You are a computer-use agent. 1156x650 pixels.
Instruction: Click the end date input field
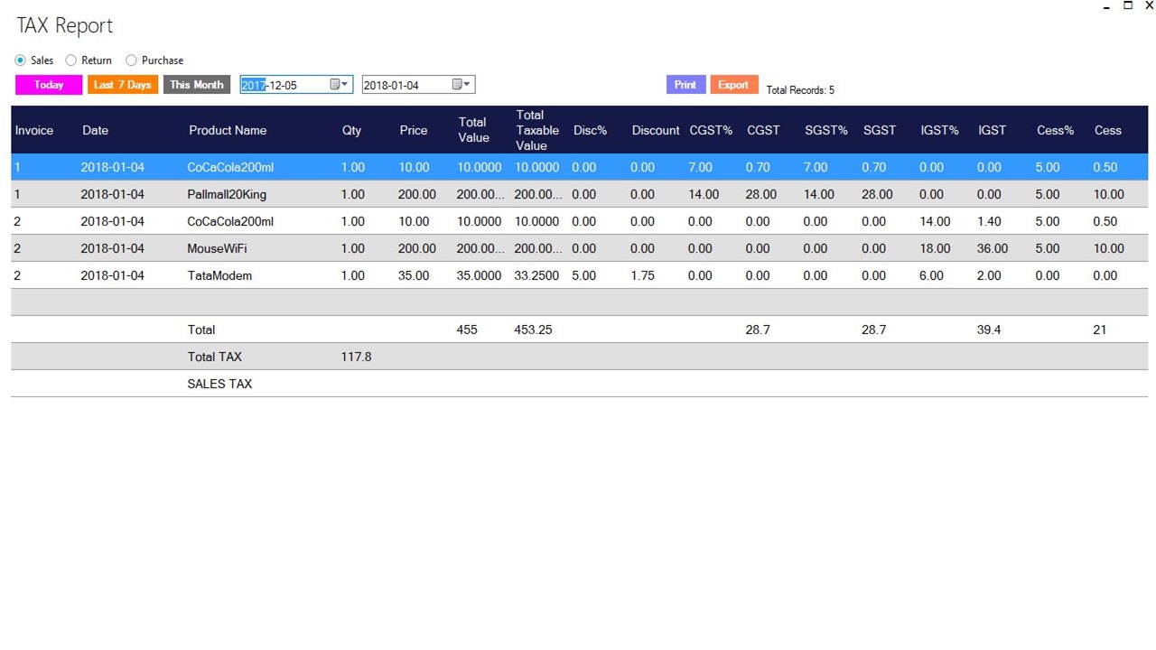click(x=402, y=84)
